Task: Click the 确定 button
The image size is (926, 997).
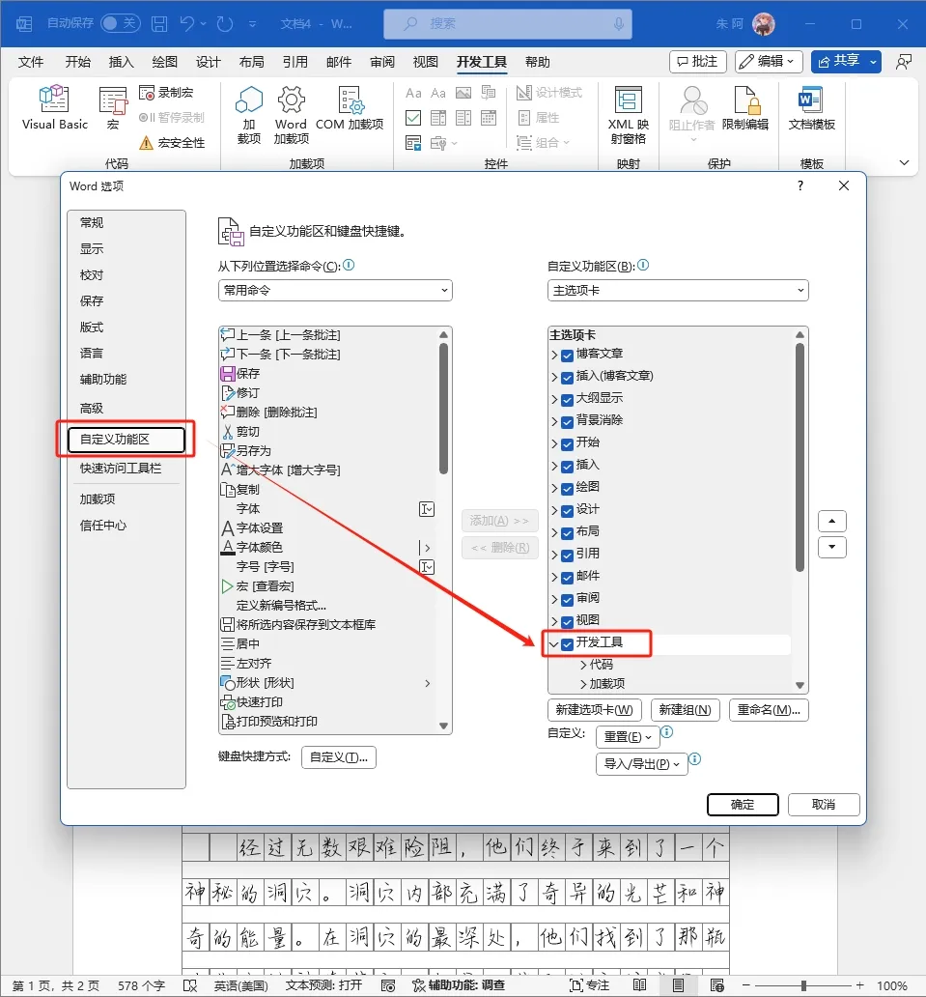Action: [743, 804]
